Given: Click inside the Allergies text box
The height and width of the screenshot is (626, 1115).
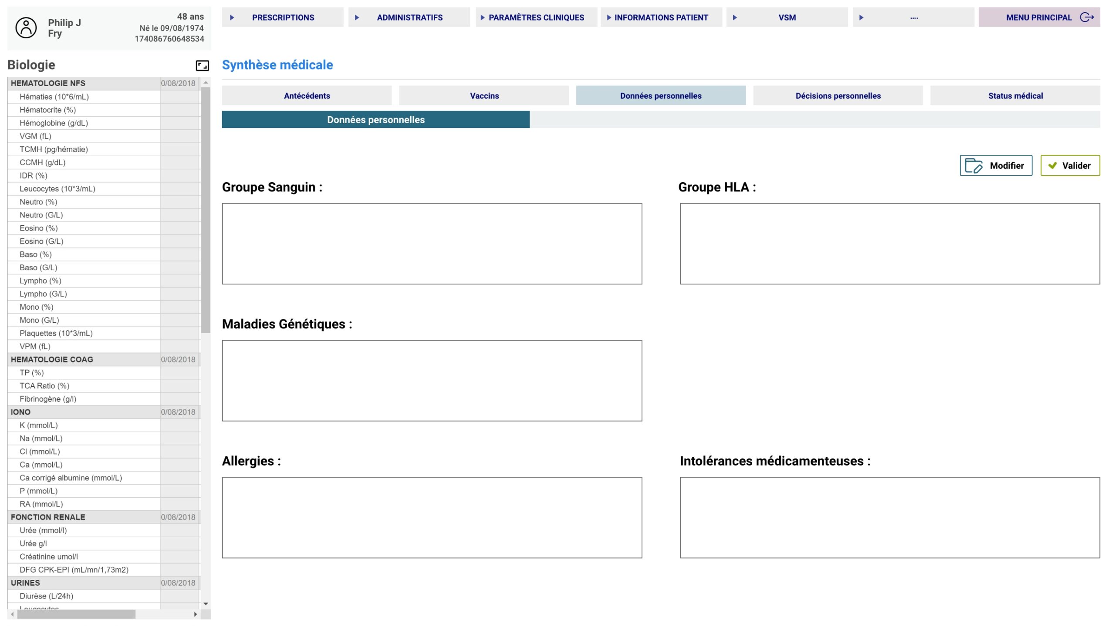Looking at the screenshot, I should pyautogui.click(x=432, y=517).
